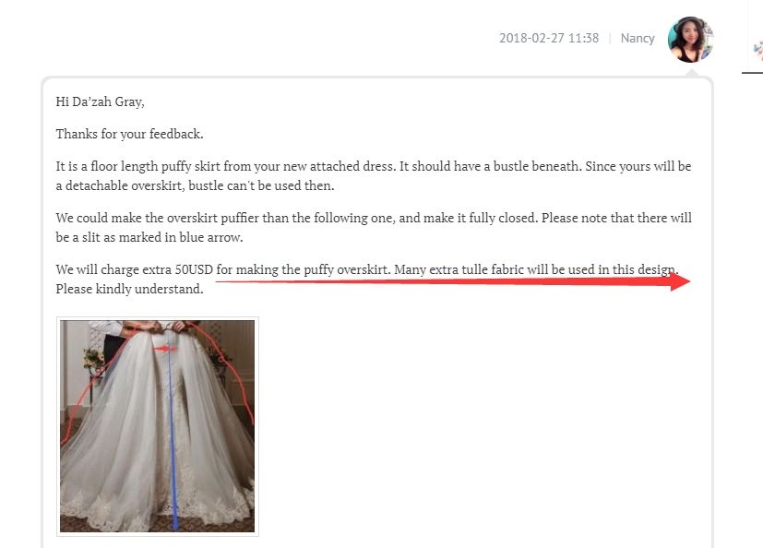Click the sender name Nancy

(x=638, y=39)
